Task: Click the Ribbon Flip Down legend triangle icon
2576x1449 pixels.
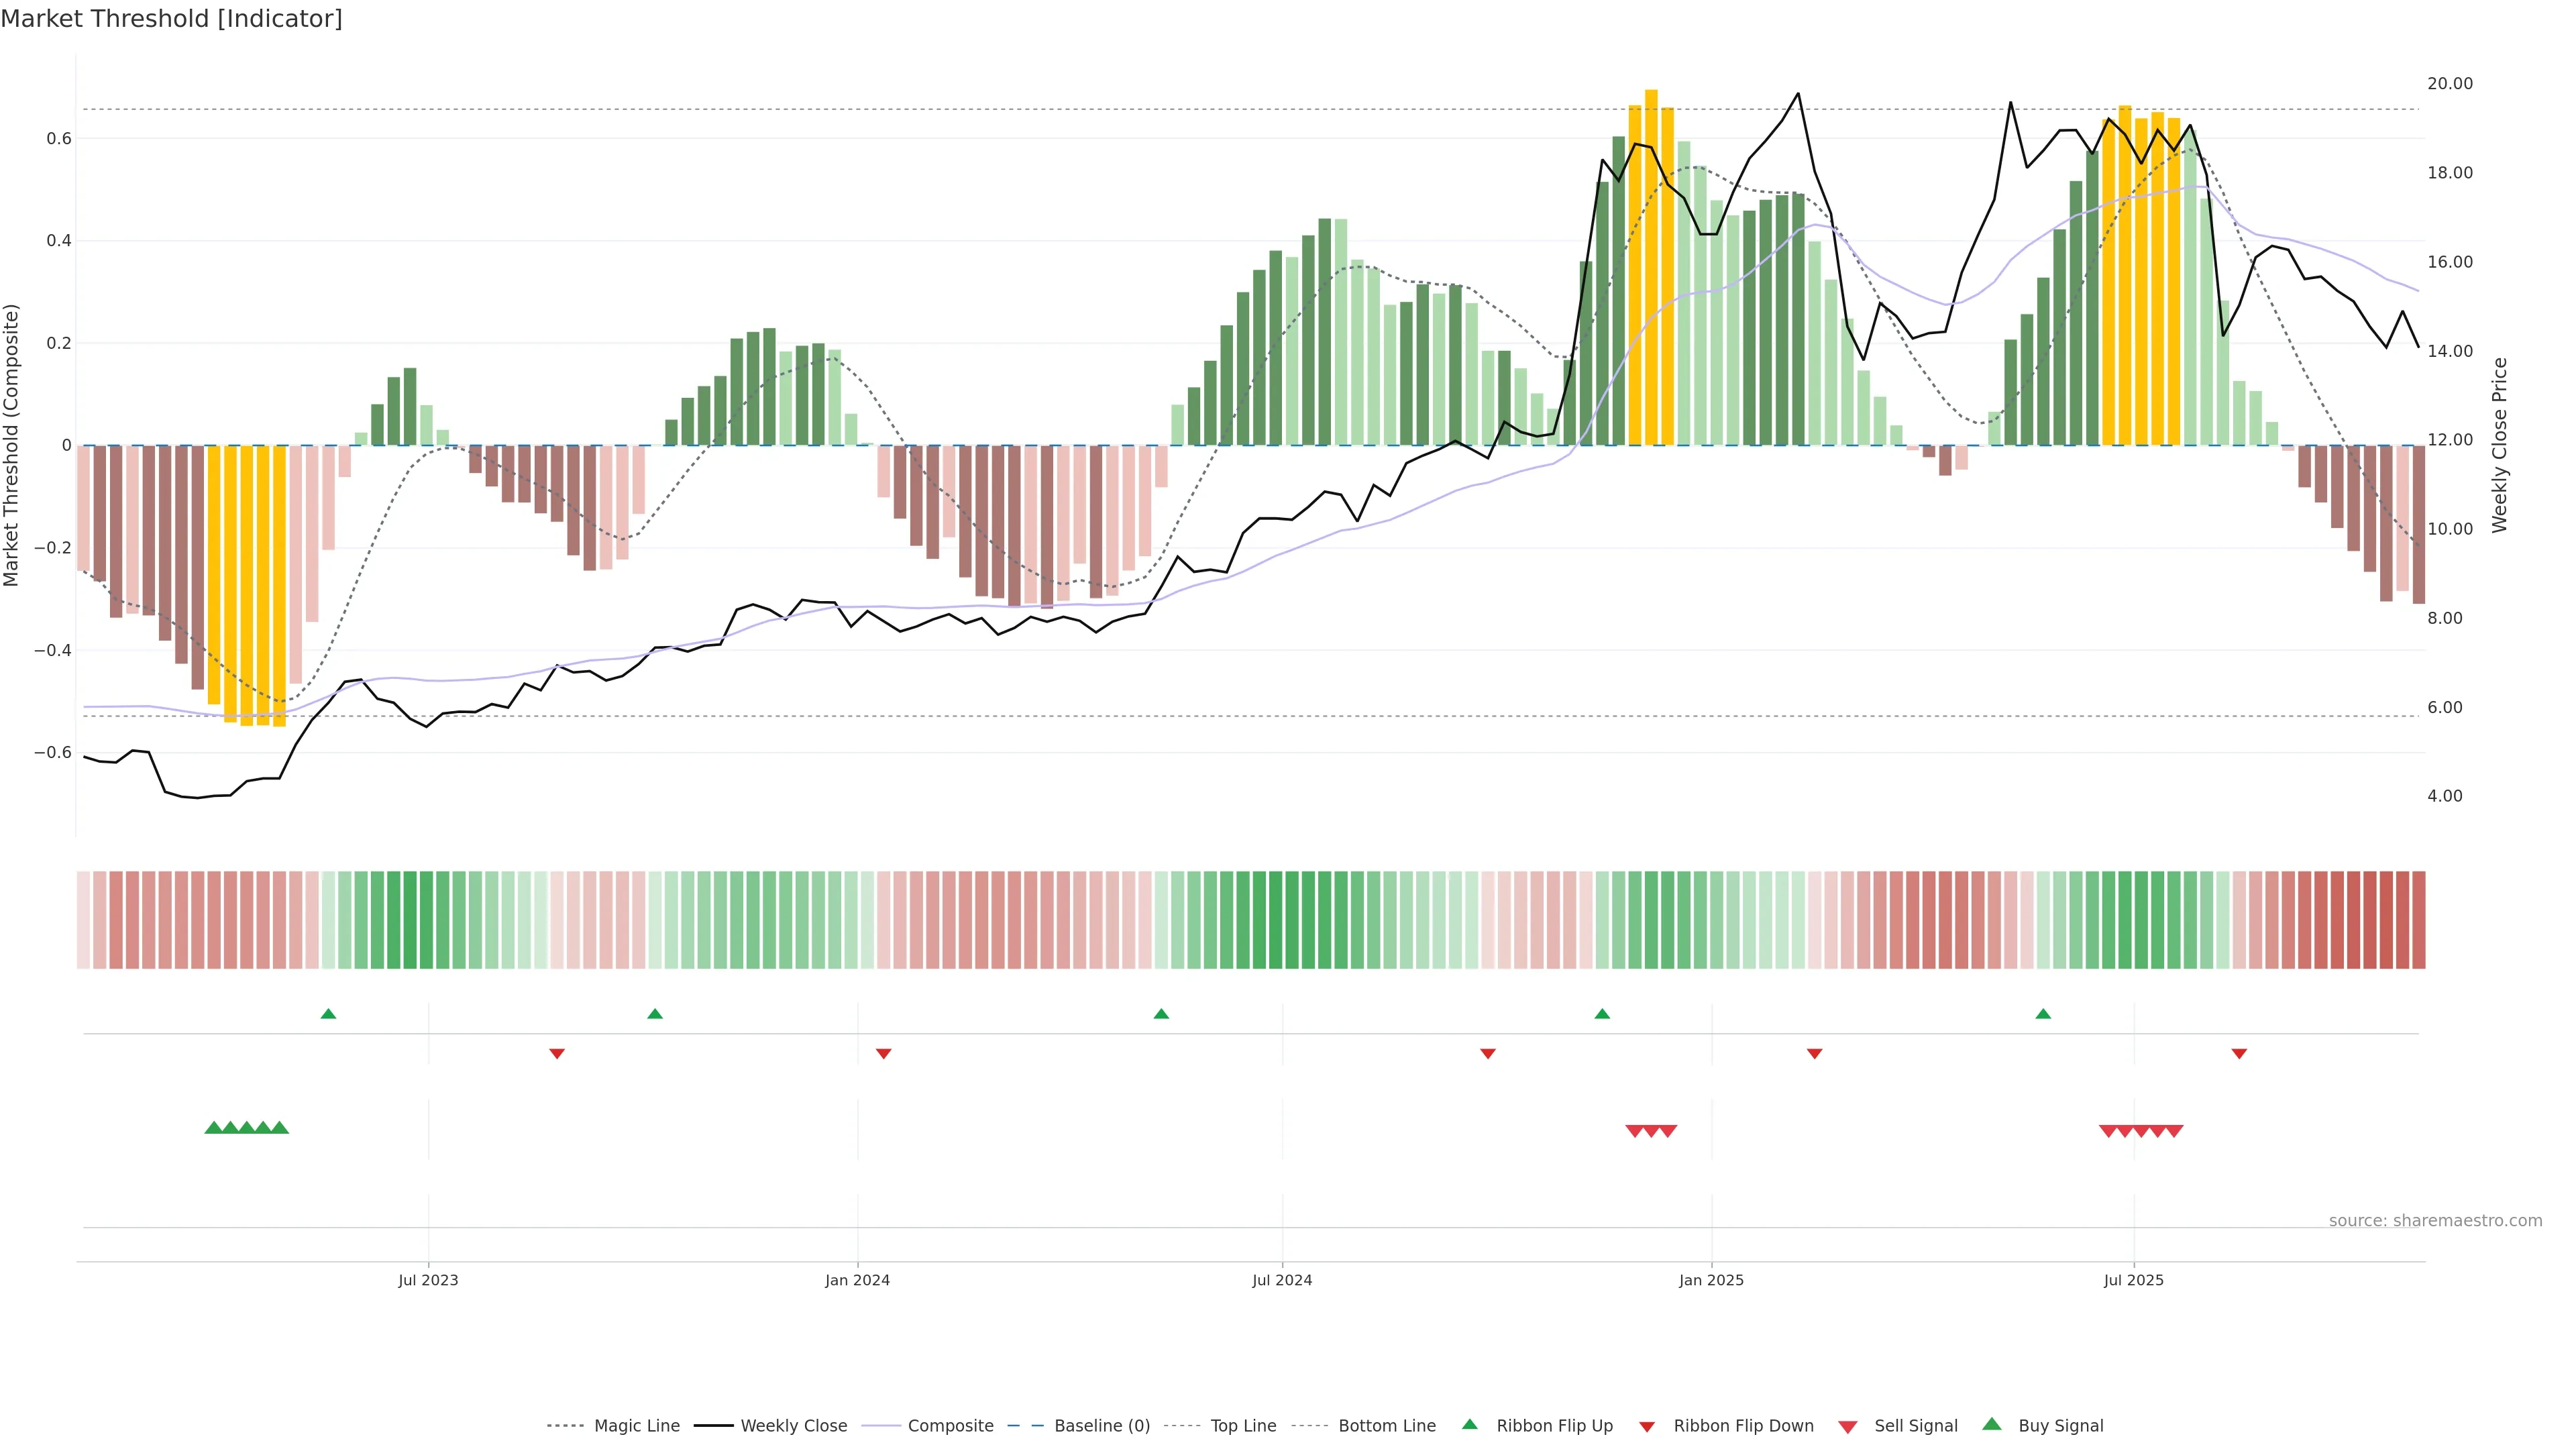Action: click(x=1647, y=1427)
